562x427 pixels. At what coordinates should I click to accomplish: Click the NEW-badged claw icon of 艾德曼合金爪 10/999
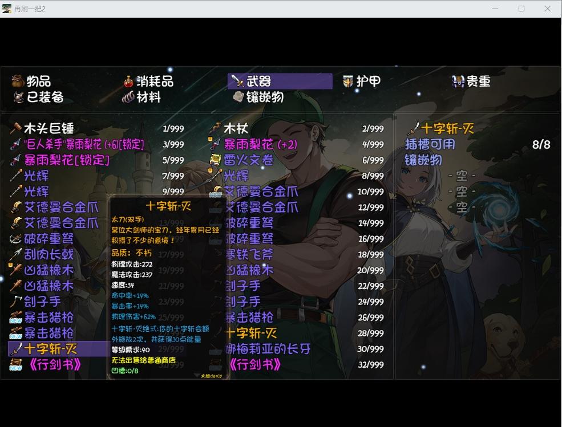coord(216,192)
